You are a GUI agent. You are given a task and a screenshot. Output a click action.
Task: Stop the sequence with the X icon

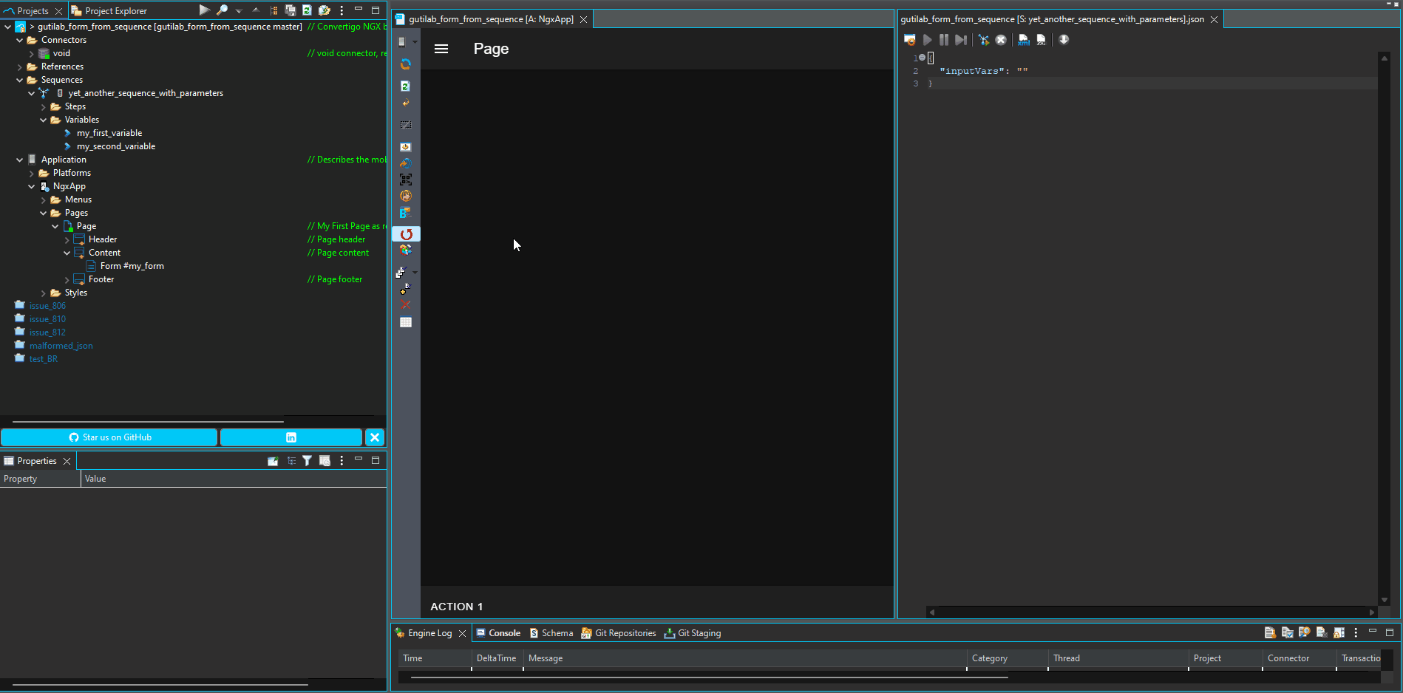point(1001,40)
